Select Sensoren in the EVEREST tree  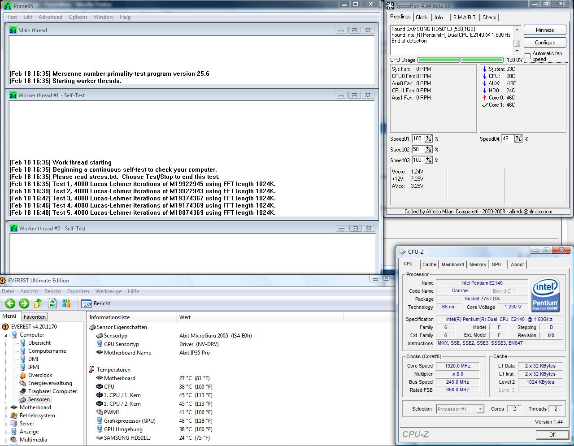pos(39,399)
